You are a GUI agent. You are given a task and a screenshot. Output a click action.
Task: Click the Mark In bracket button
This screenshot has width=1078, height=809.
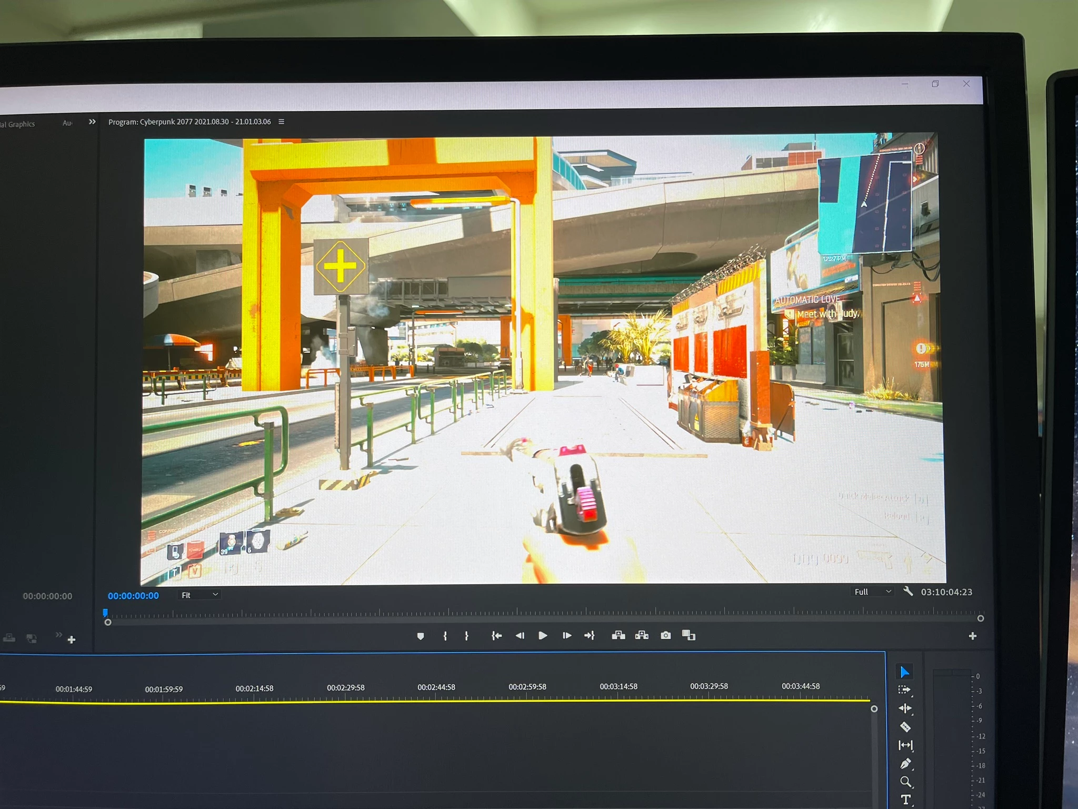(x=445, y=636)
